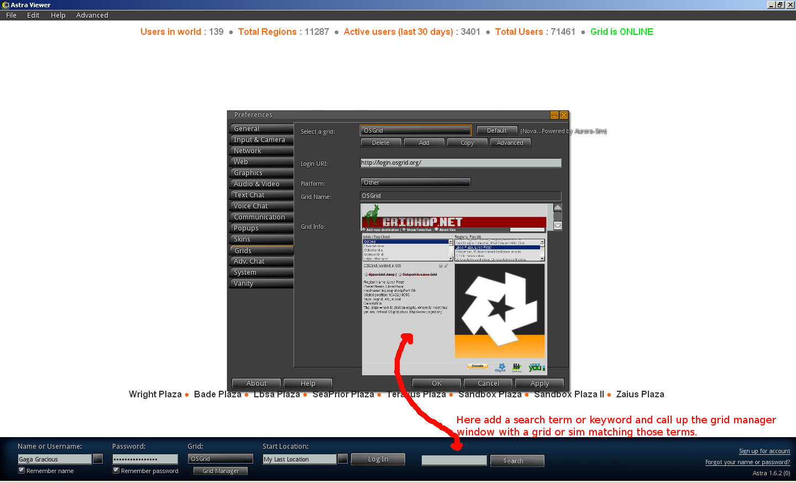This screenshot has width=796, height=483.
Task: Click OK in Preferences
Action: [437, 384]
